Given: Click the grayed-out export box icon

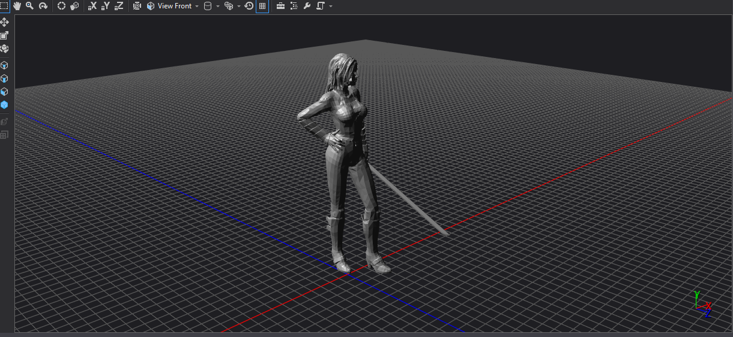Looking at the screenshot, I should [5, 122].
